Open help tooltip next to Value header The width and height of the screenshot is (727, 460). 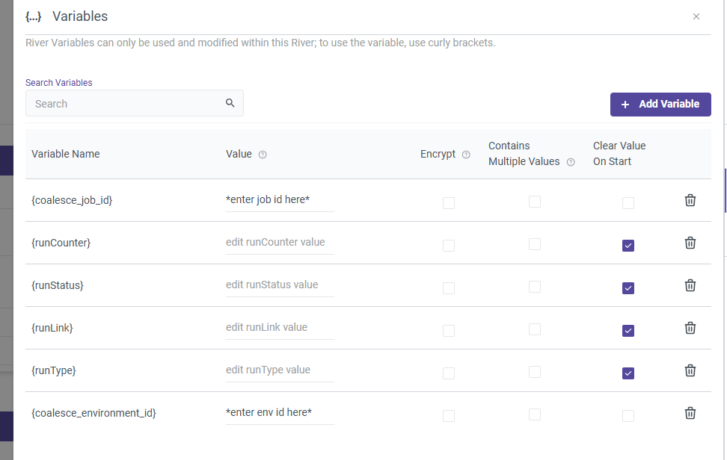[x=263, y=155]
